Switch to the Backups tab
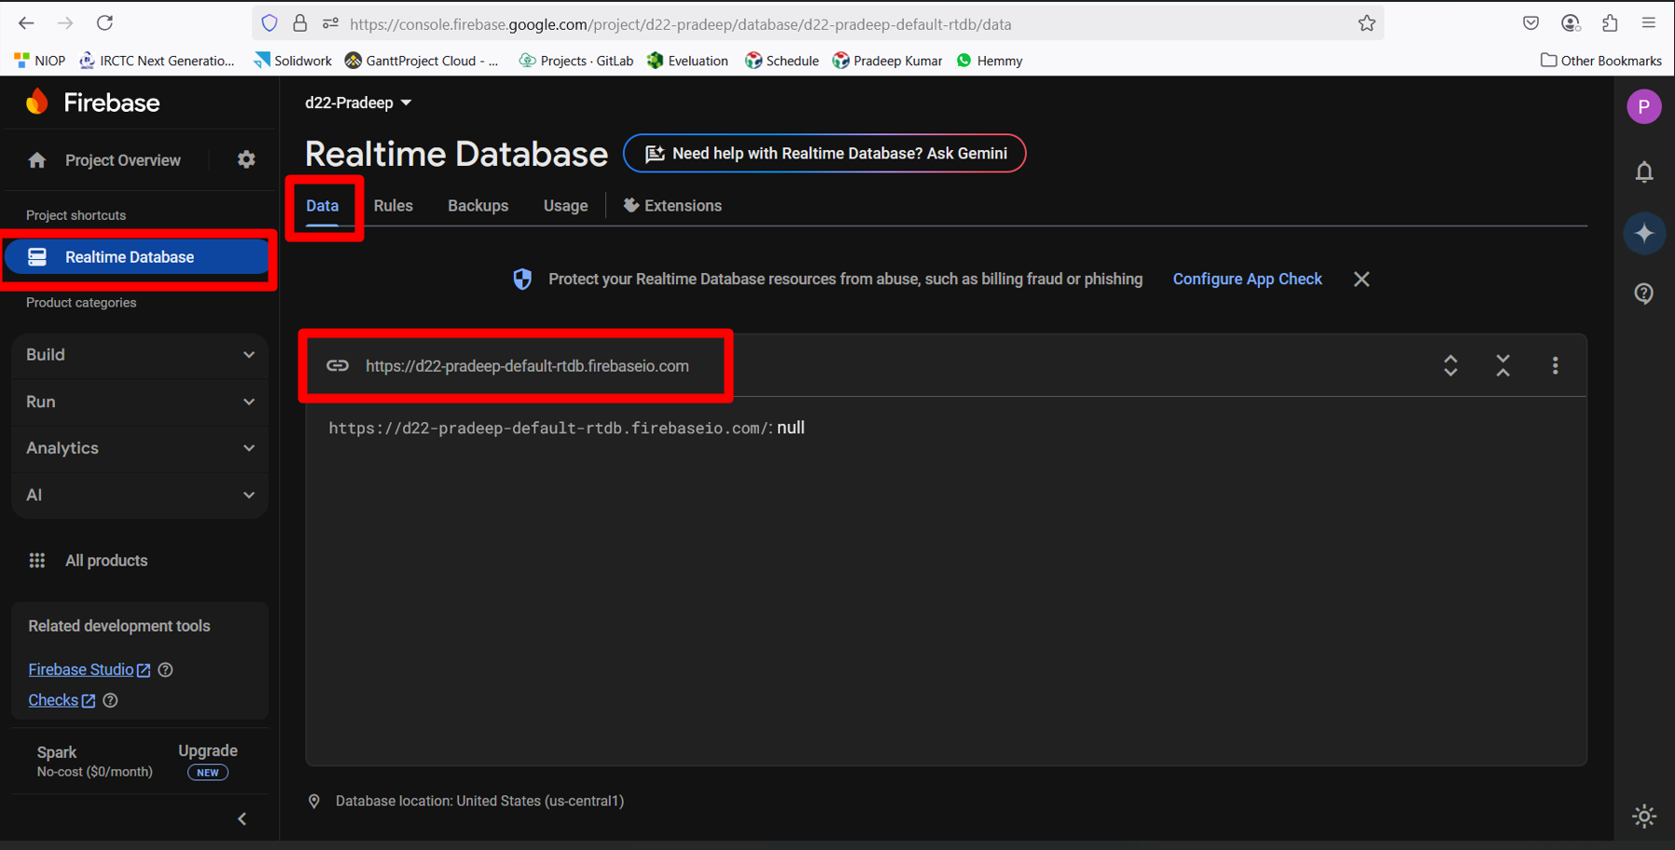Screen dimensions: 1675x850 478,206
